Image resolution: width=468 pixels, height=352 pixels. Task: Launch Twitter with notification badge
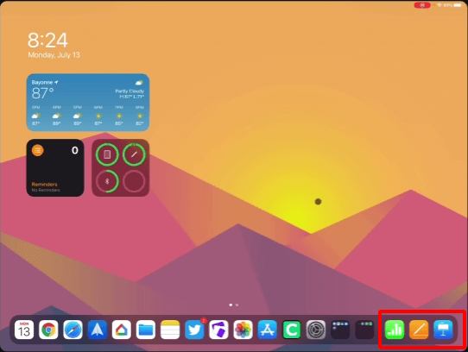click(194, 330)
